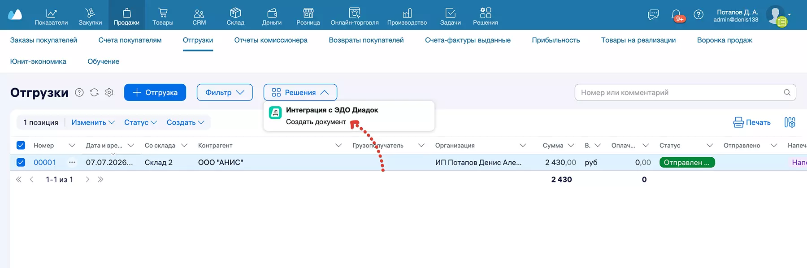Open the Контрагент column chevron
807x268 pixels.
(338, 145)
